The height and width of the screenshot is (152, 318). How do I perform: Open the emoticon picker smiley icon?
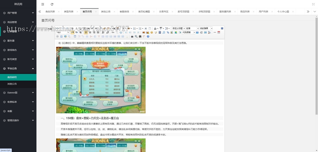(x=152, y=32)
